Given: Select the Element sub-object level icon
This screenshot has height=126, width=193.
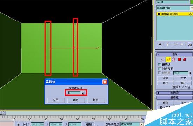Looking at the screenshot, I should 185,59.
